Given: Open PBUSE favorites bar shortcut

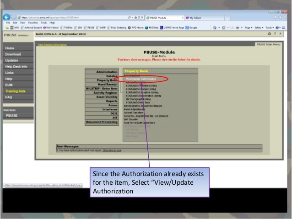Looking at the screenshot, I should [x=89, y=28].
